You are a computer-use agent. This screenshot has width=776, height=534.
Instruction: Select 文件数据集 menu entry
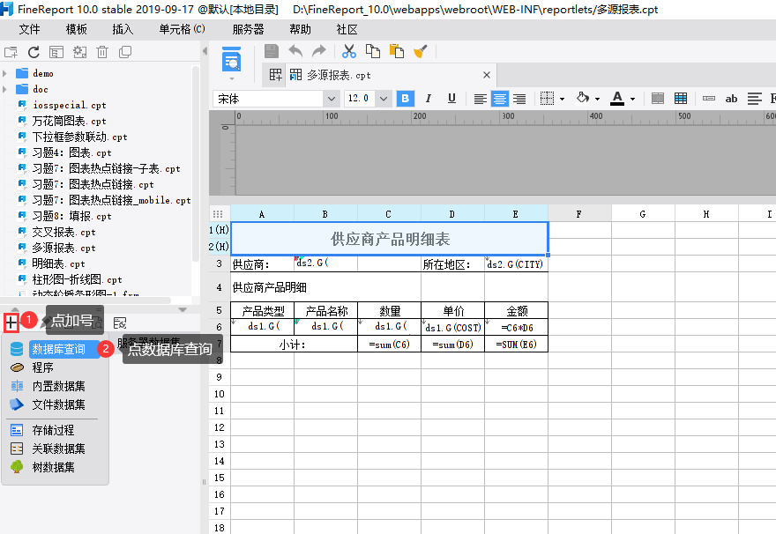pos(58,404)
